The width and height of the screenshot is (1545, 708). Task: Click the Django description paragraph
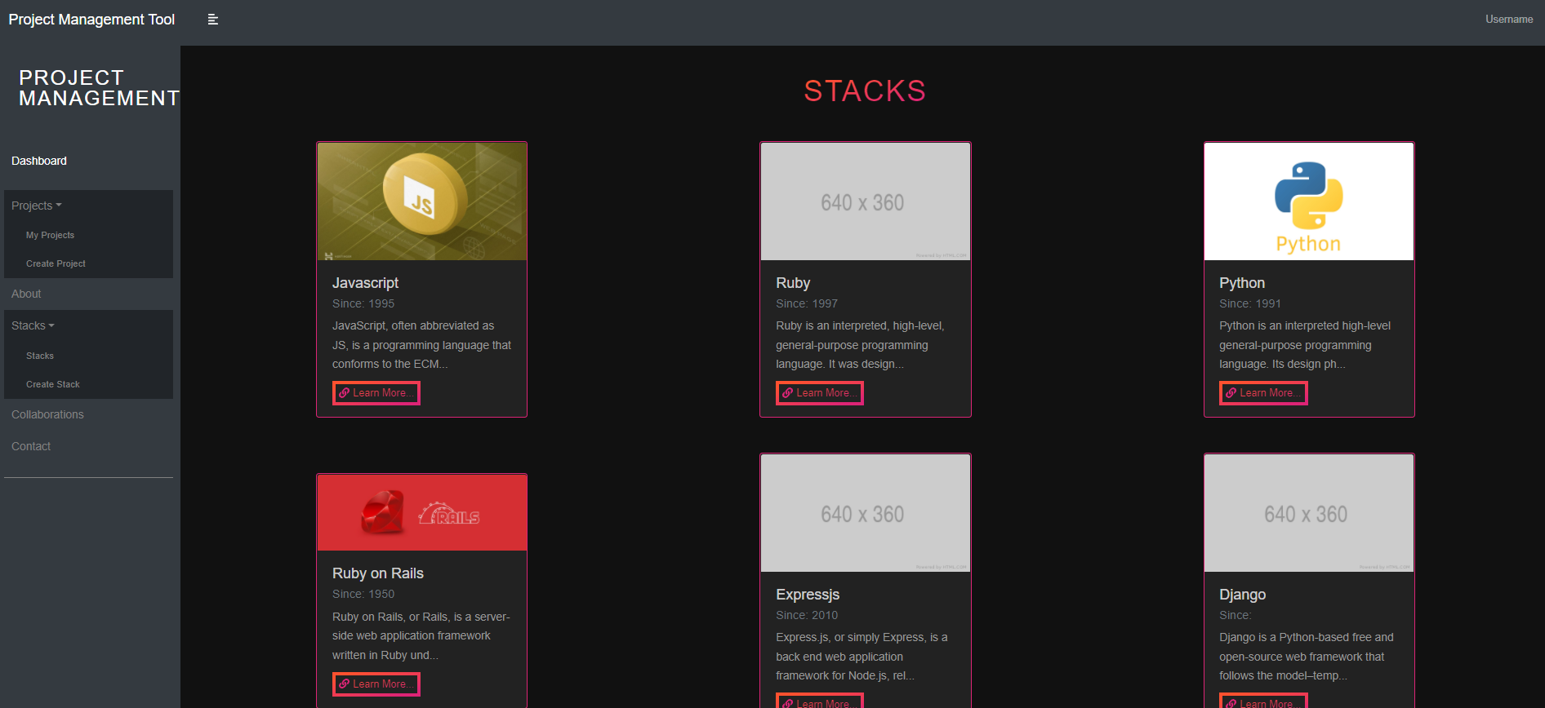pos(1307,657)
